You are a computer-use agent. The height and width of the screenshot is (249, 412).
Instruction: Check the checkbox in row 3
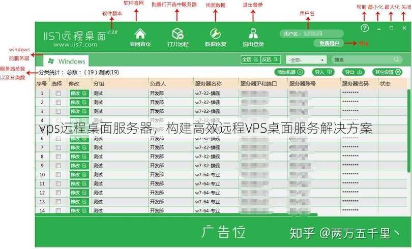click(58, 111)
